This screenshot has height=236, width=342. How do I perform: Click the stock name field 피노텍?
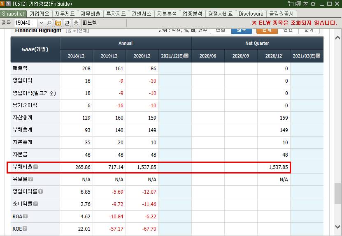pyautogui.click(x=104, y=23)
